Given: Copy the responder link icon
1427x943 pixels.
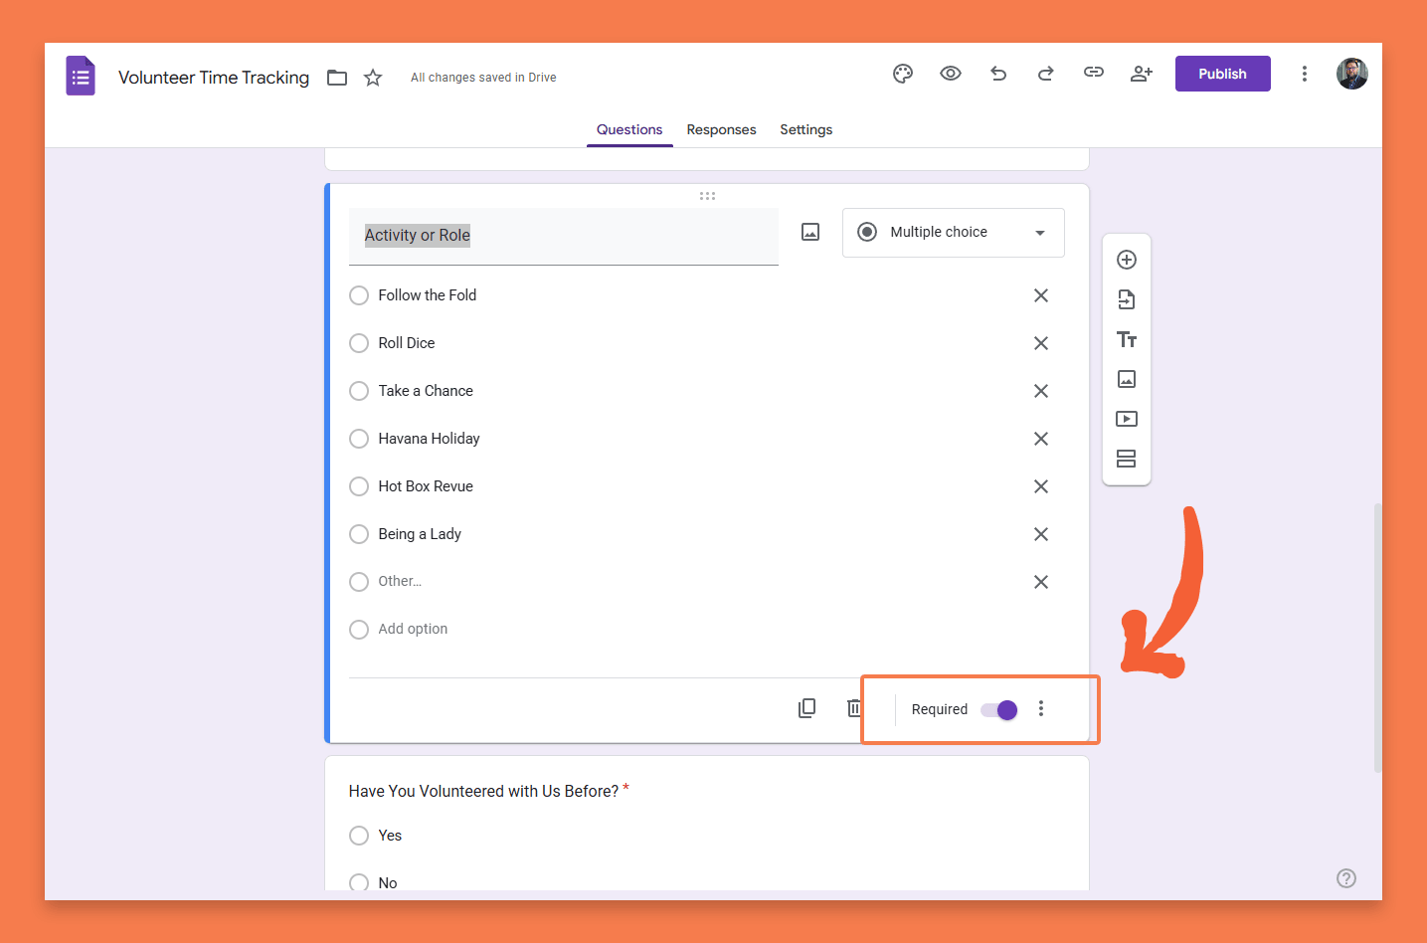Looking at the screenshot, I should pyautogui.click(x=1094, y=73).
